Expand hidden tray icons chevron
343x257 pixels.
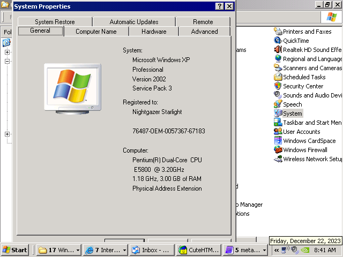[277, 250]
